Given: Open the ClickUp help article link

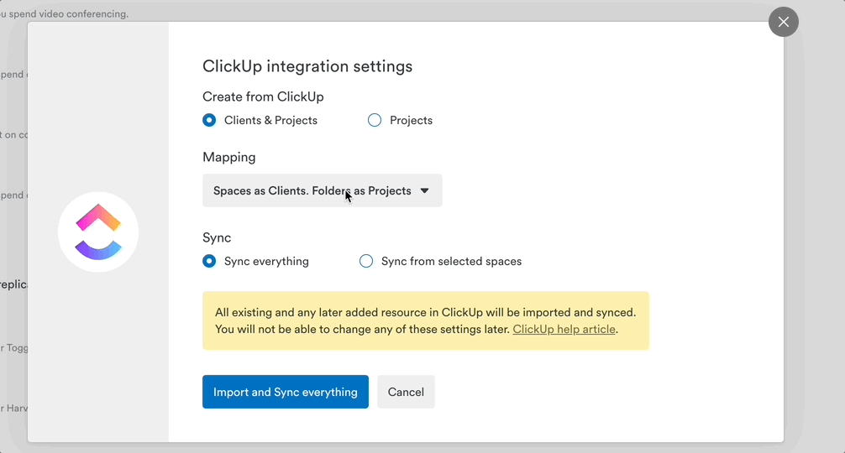Looking at the screenshot, I should click(x=564, y=329).
